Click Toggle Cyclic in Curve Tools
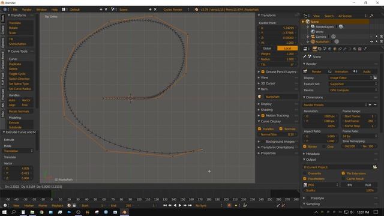Viewport: 384px width, 216px height. coord(20,74)
